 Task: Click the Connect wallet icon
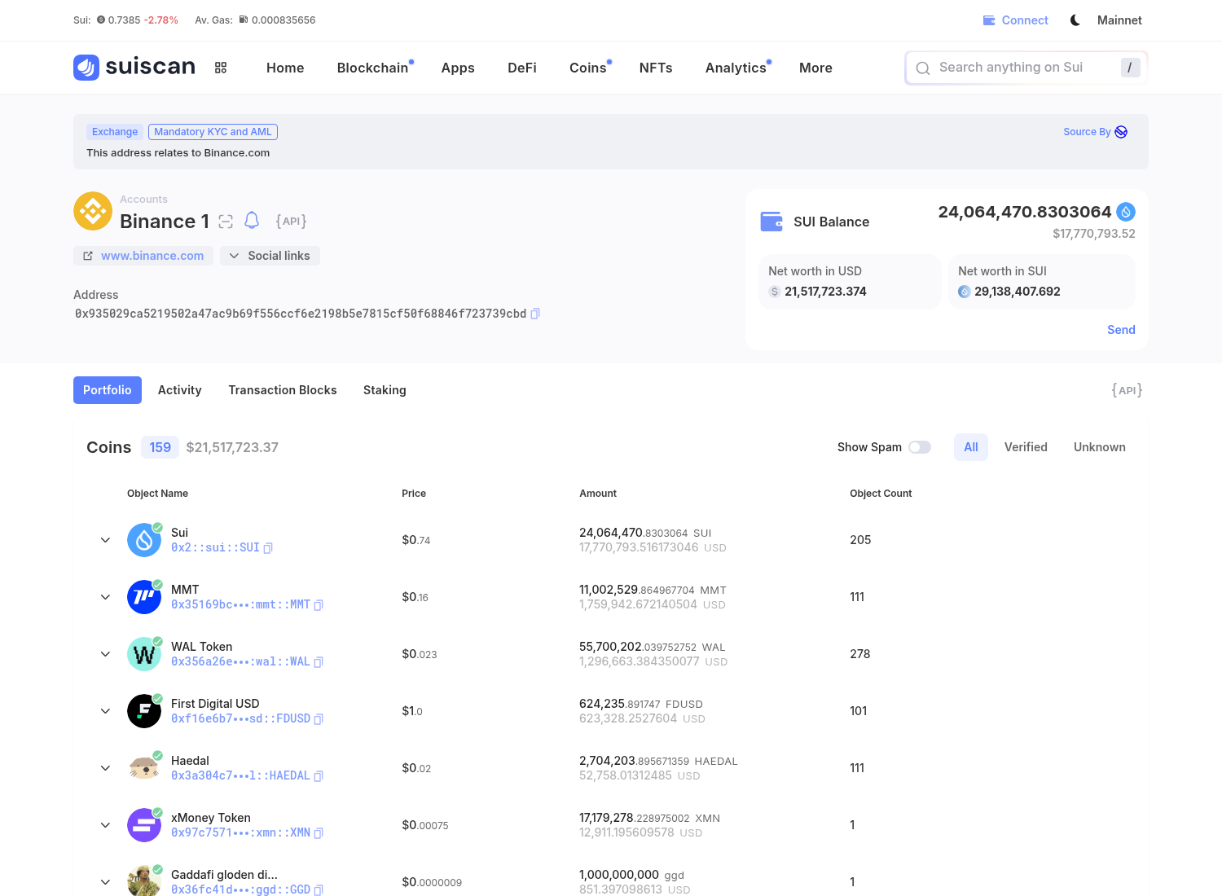pyautogui.click(x=989, y=20)
